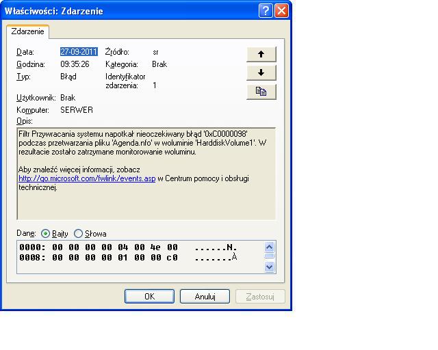Click the hex data row 0008:
The image size is (438, 350).
click(128, 257)
